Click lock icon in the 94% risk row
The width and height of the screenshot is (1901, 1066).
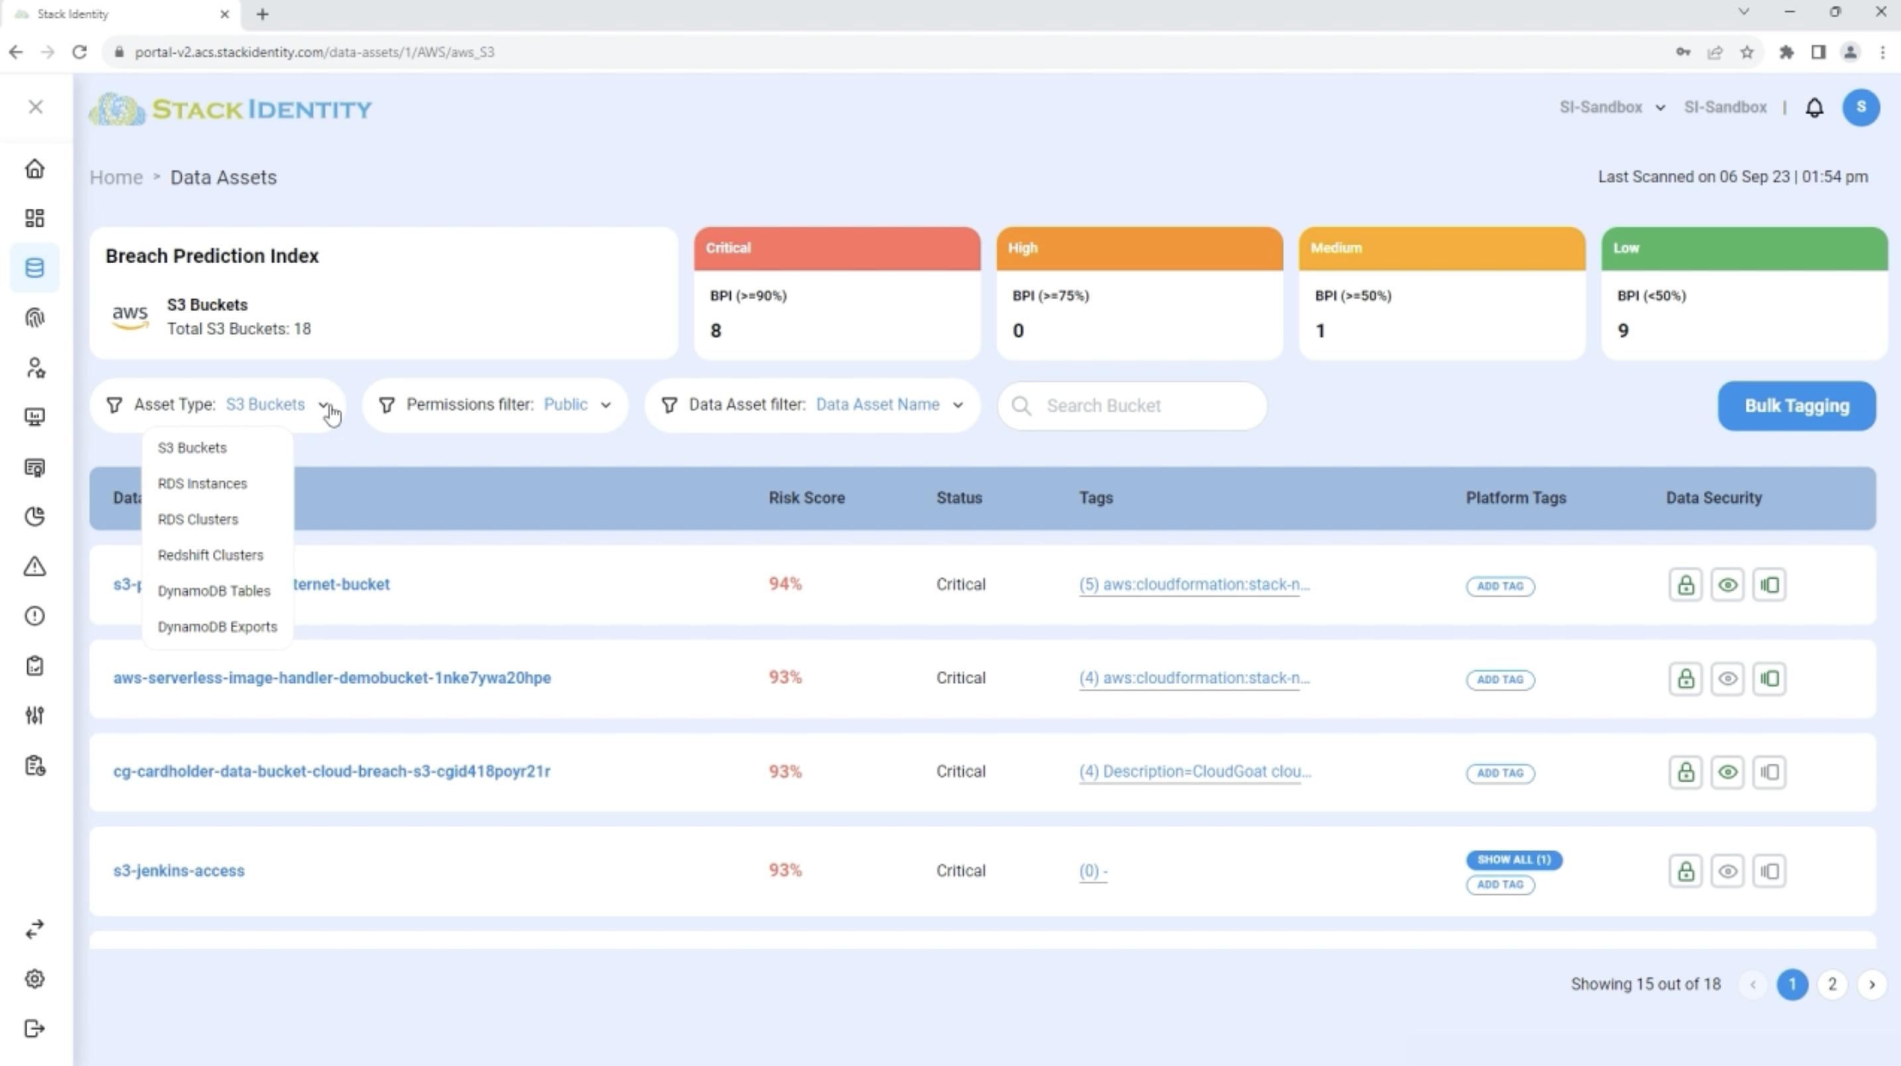point(1685,586)
